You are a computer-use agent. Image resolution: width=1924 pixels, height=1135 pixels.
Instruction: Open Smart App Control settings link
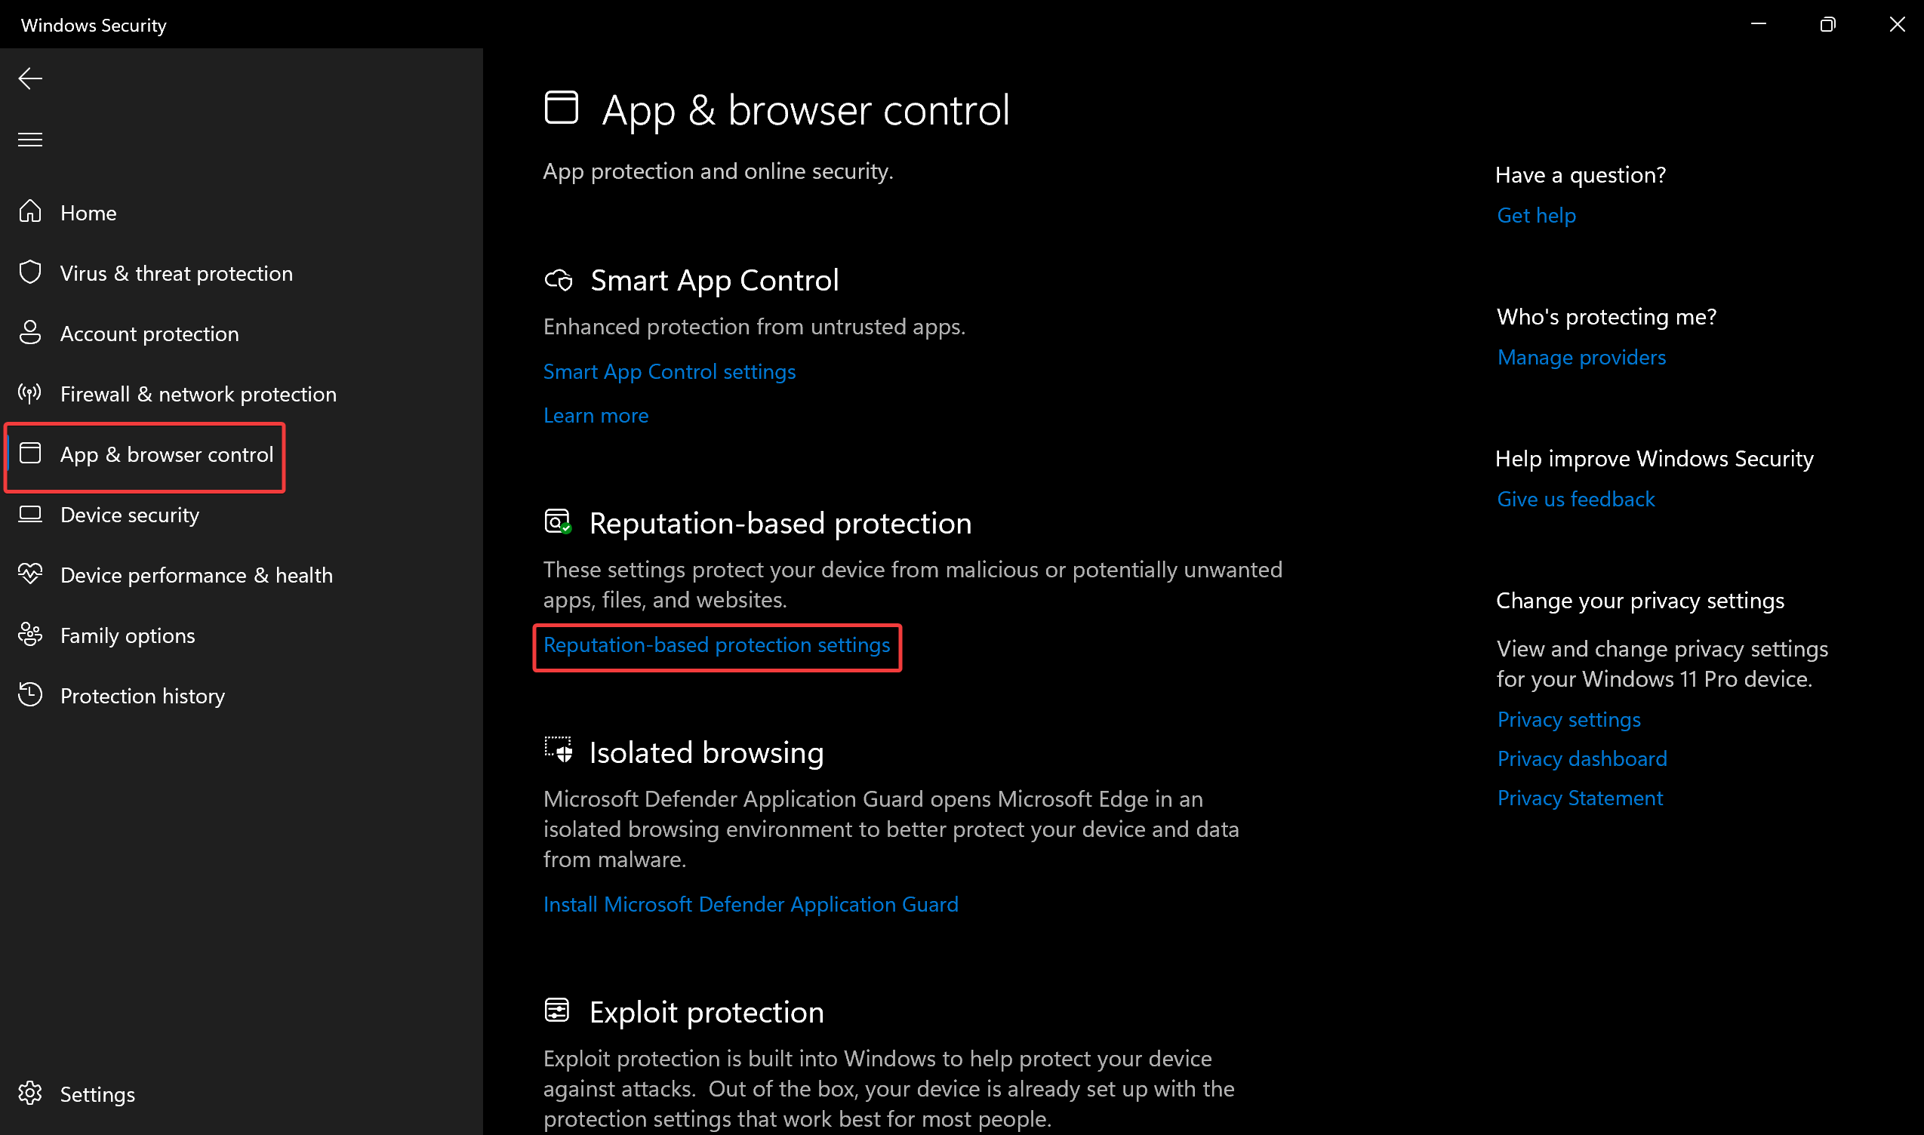coord(670,372)
